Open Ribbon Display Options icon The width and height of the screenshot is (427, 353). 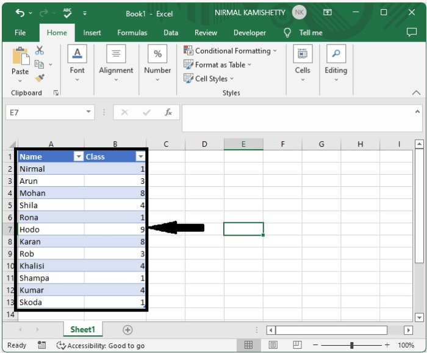[328, 12]
